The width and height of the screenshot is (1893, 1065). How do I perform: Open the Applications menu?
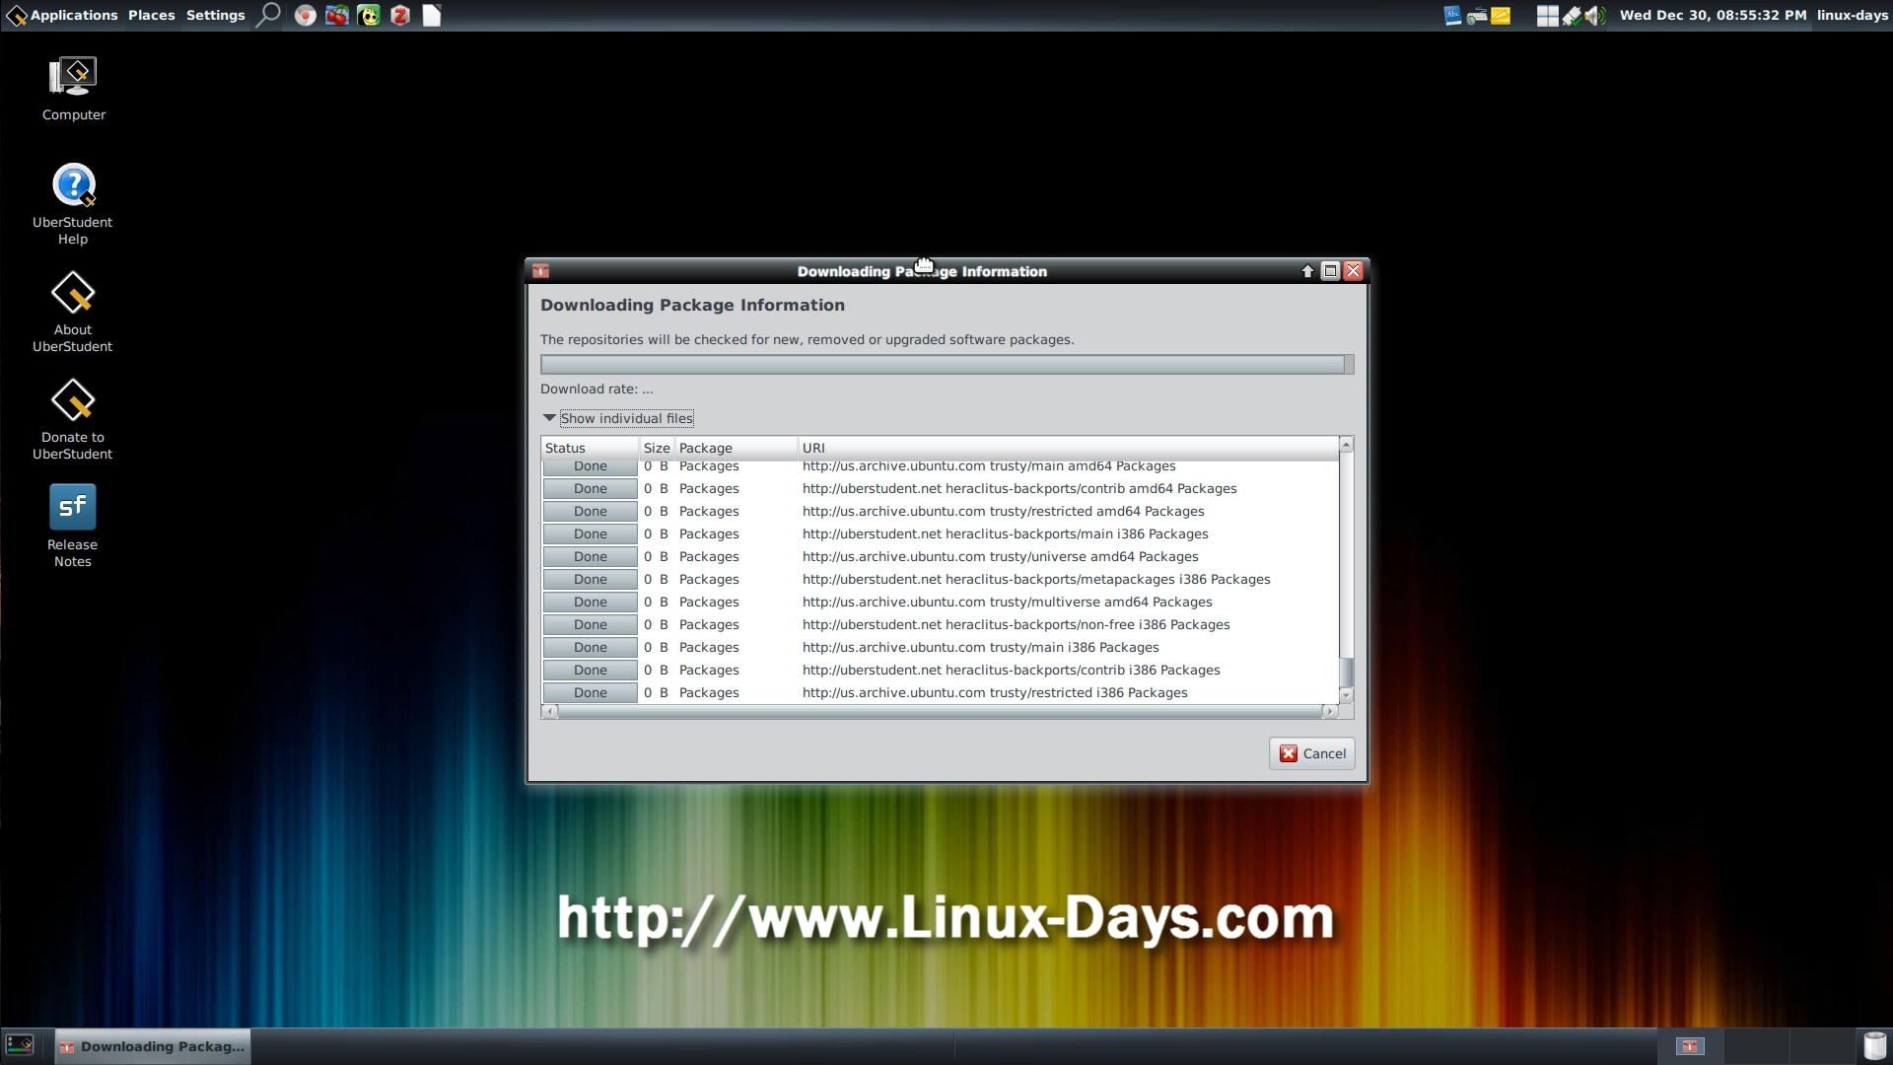pyautogui.click(x=62, y=15)
